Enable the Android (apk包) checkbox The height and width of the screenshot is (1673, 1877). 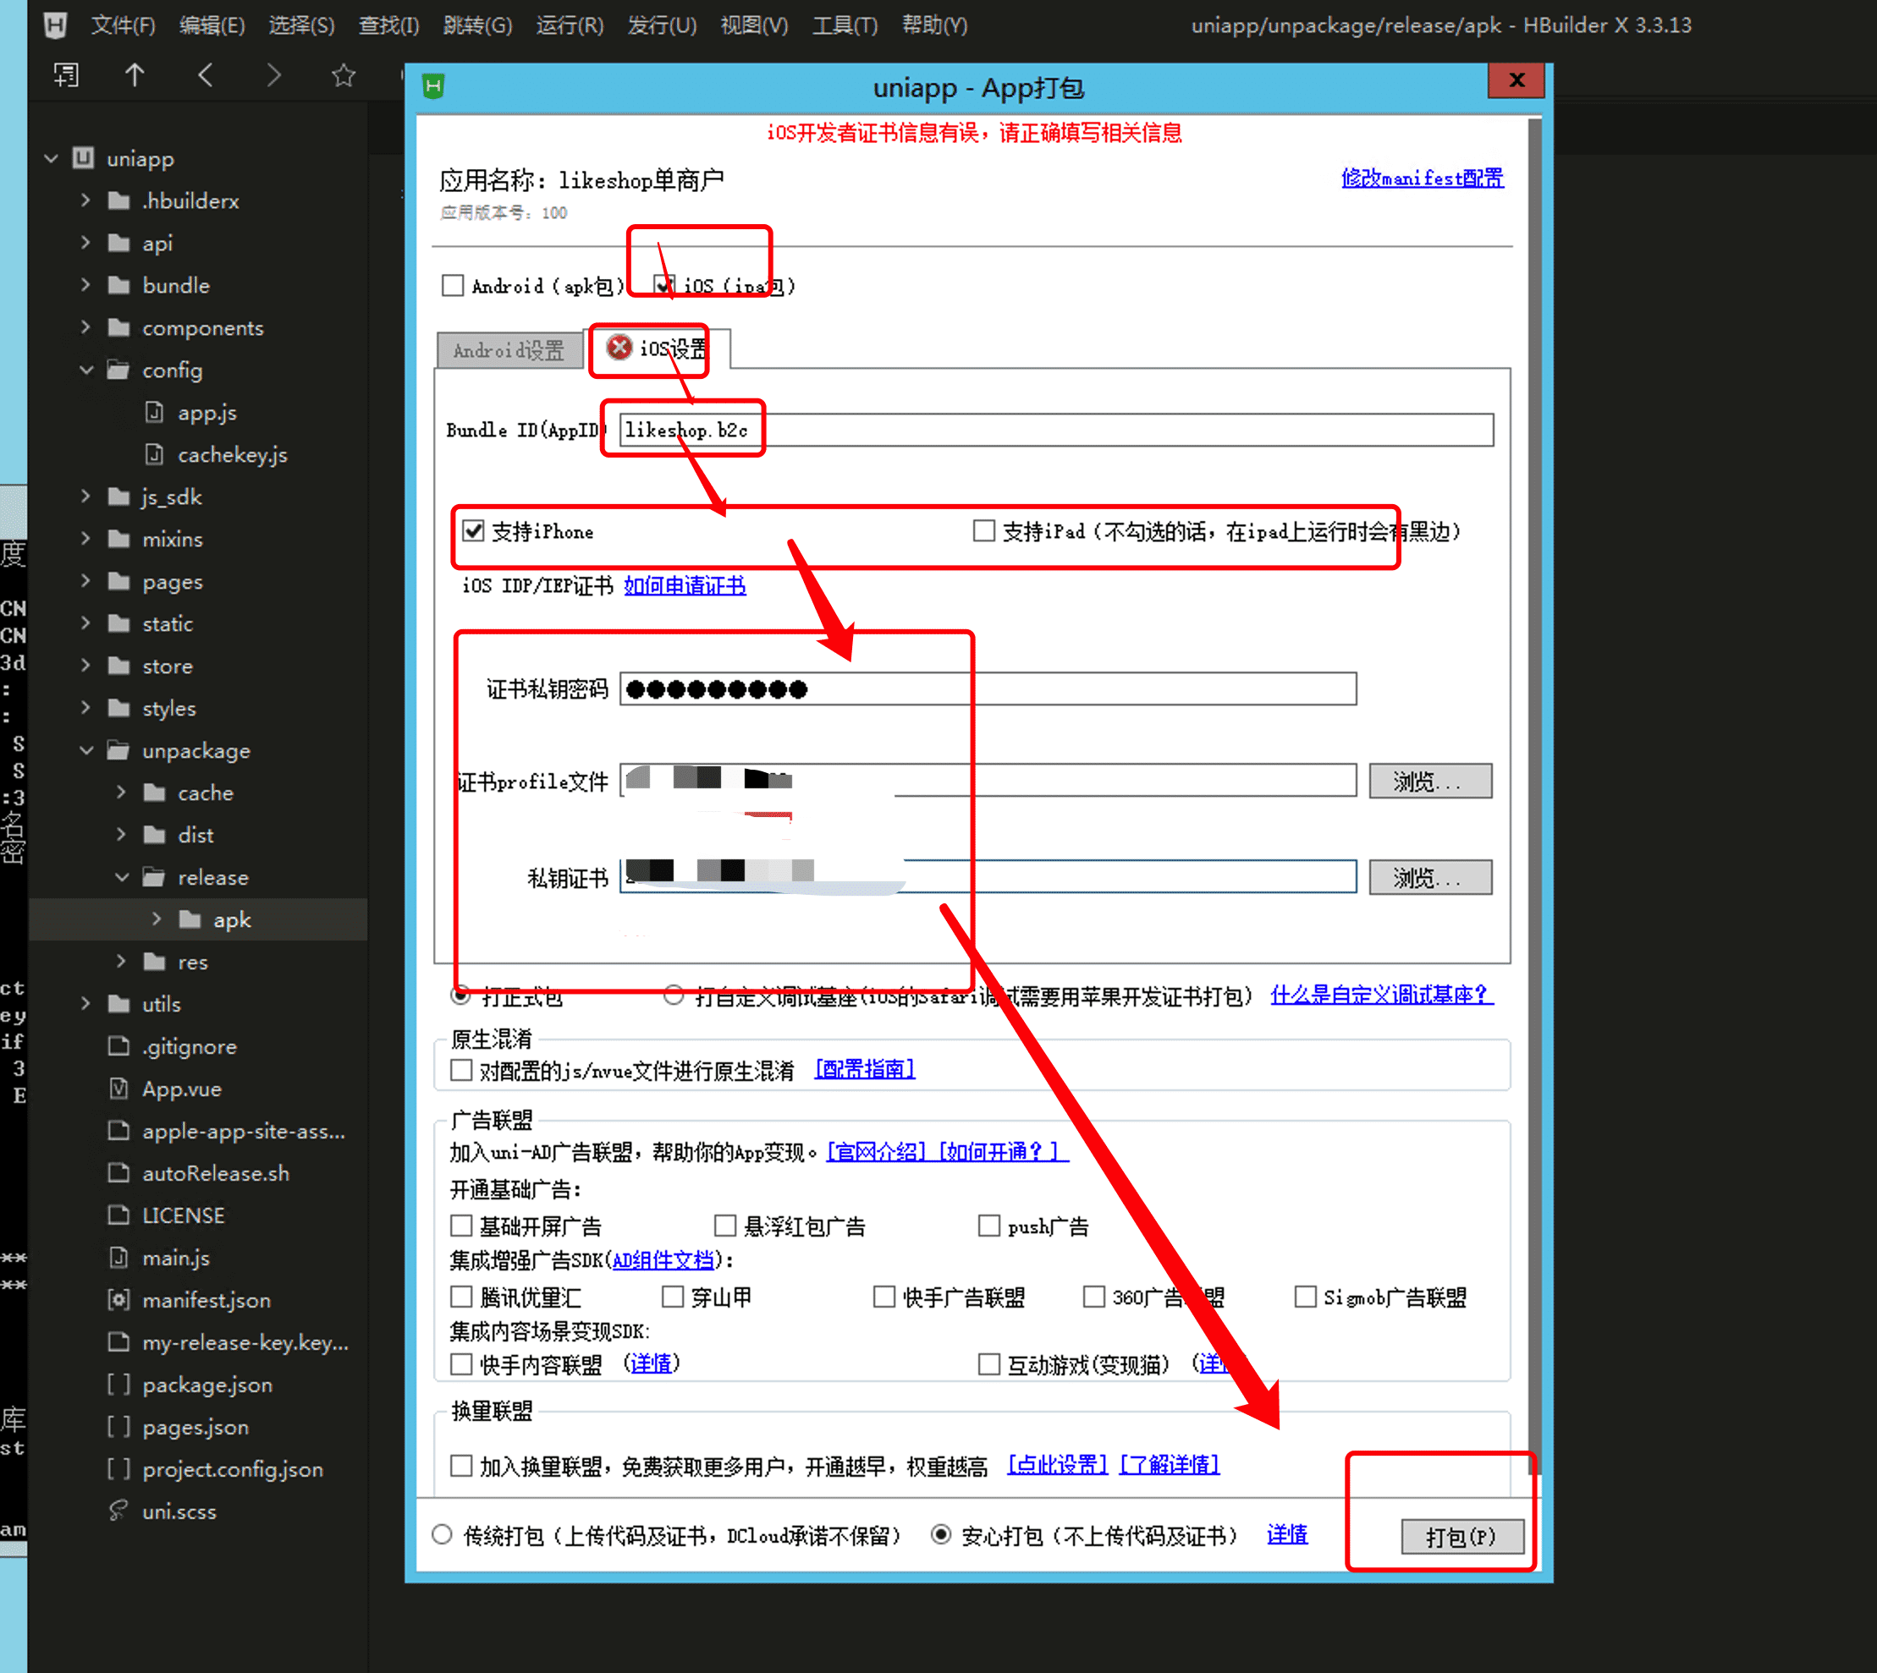click(453, 285)
